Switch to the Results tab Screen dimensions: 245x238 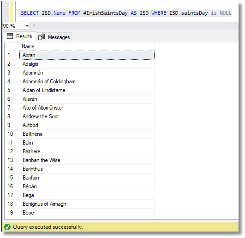pyautogui.click(x=19, y=36)
